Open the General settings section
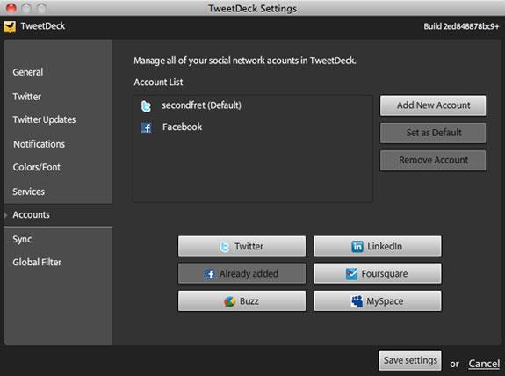This screenshot has height=376, width=505. coord(28,72)
